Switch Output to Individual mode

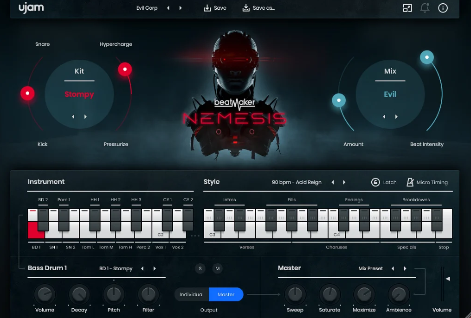pyautogui.click(x=191, y=294)
